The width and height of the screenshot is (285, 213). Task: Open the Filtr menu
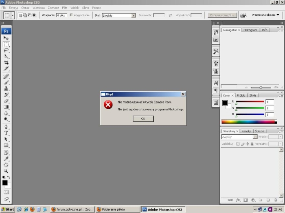click(x=64, y=8)
